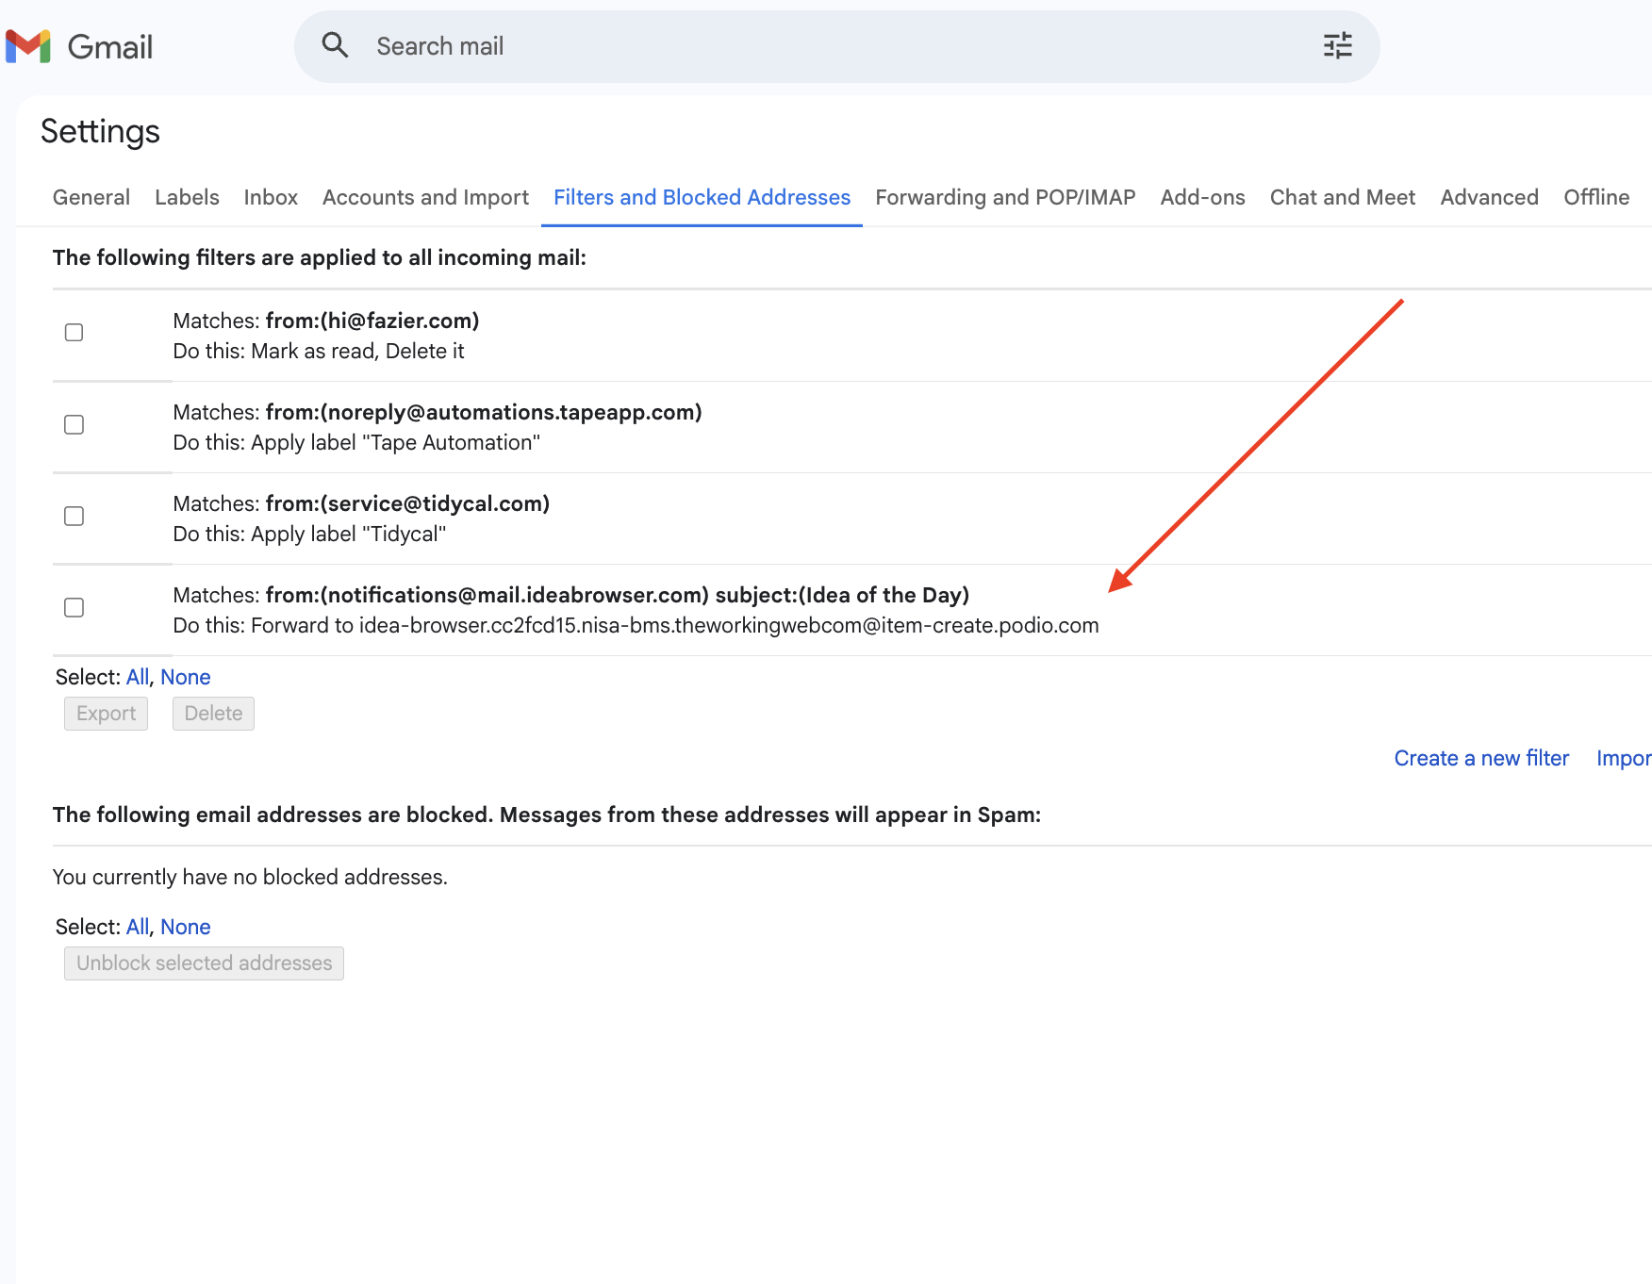Click the Gmail logo icon
This screenshot has height=1284, width=1652.
[x=28, y=46]
